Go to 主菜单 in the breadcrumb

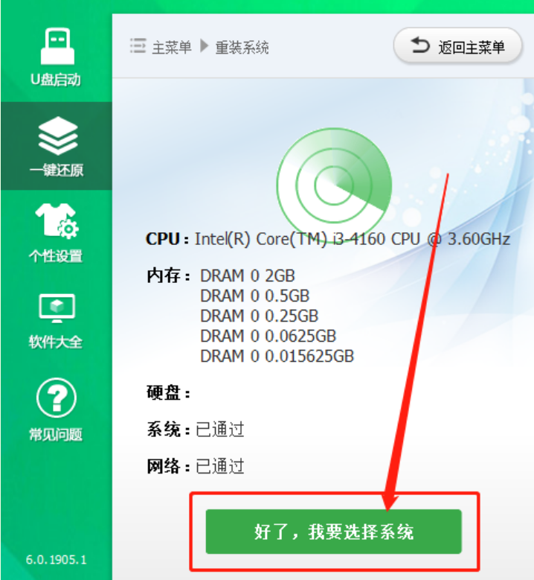click(x=172, y=48)
